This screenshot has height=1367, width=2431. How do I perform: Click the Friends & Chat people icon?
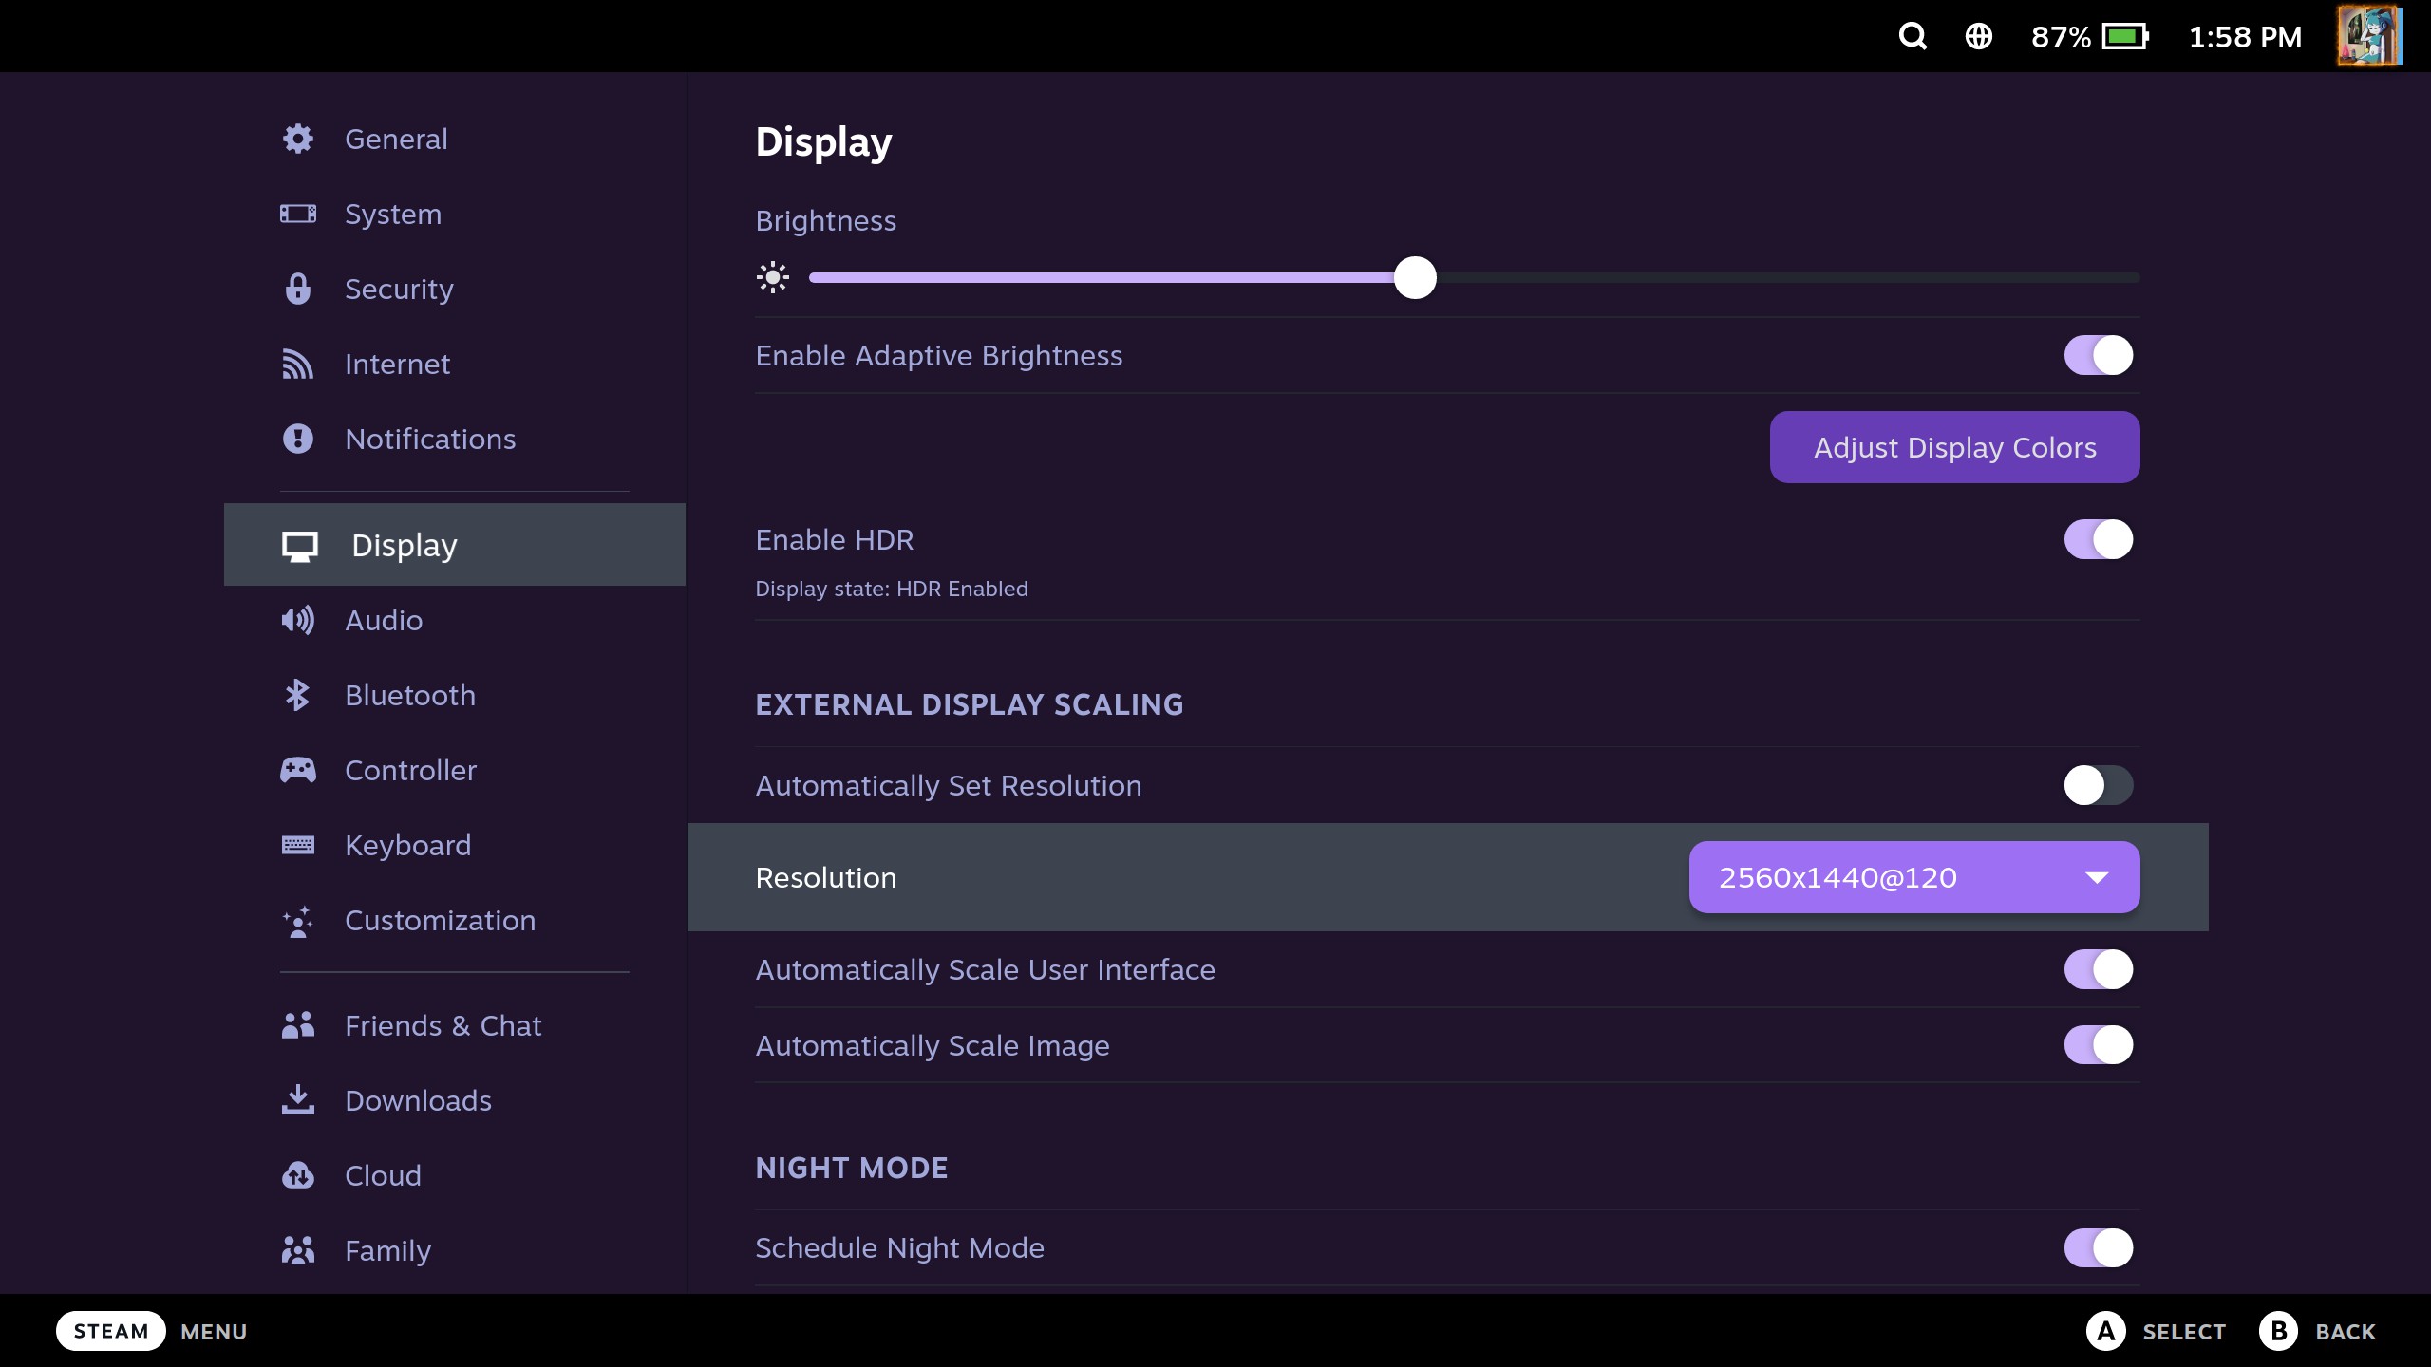(298, 1025)
